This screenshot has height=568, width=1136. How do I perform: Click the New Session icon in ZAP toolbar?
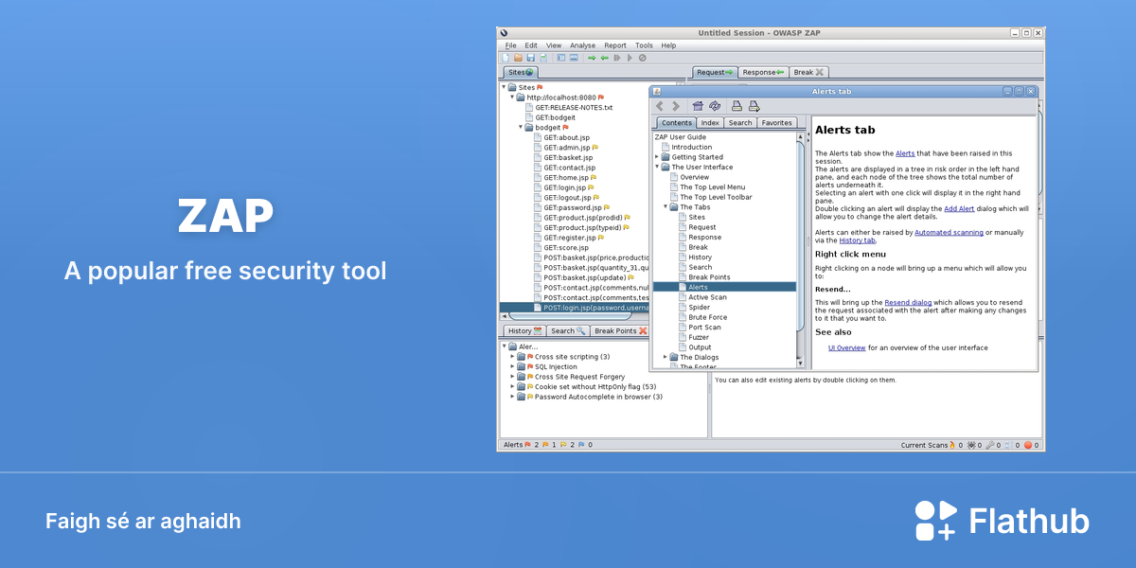(506, 58)
